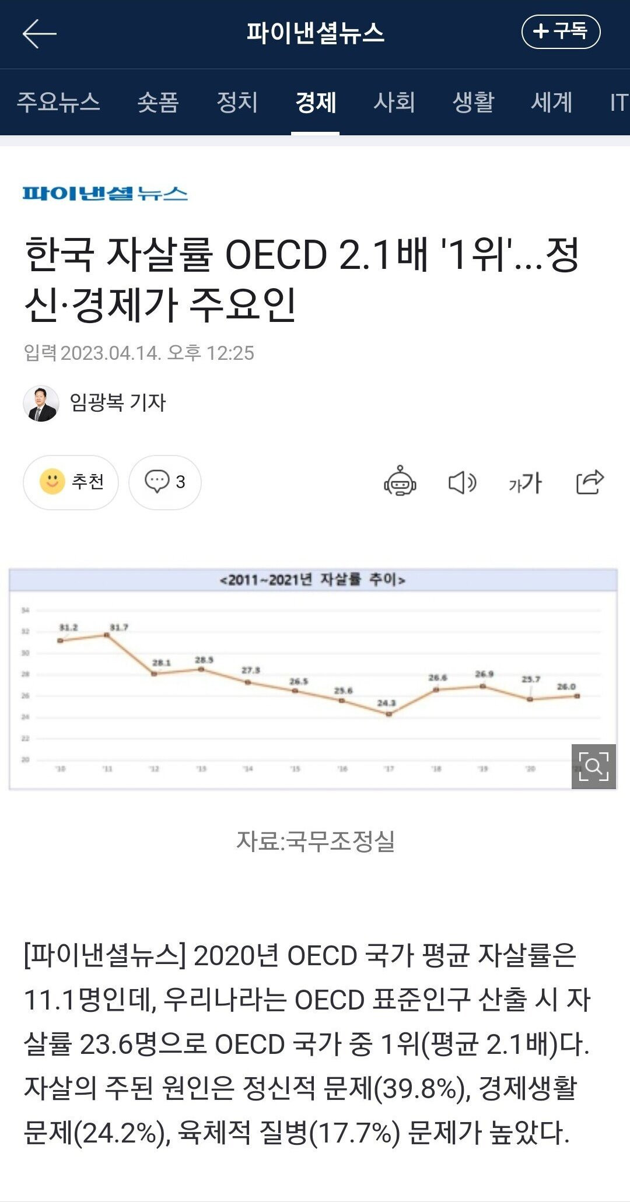Enlarge chart with the magnifier icon
Screen dimensions: 630x1202
tap(593, 766)
